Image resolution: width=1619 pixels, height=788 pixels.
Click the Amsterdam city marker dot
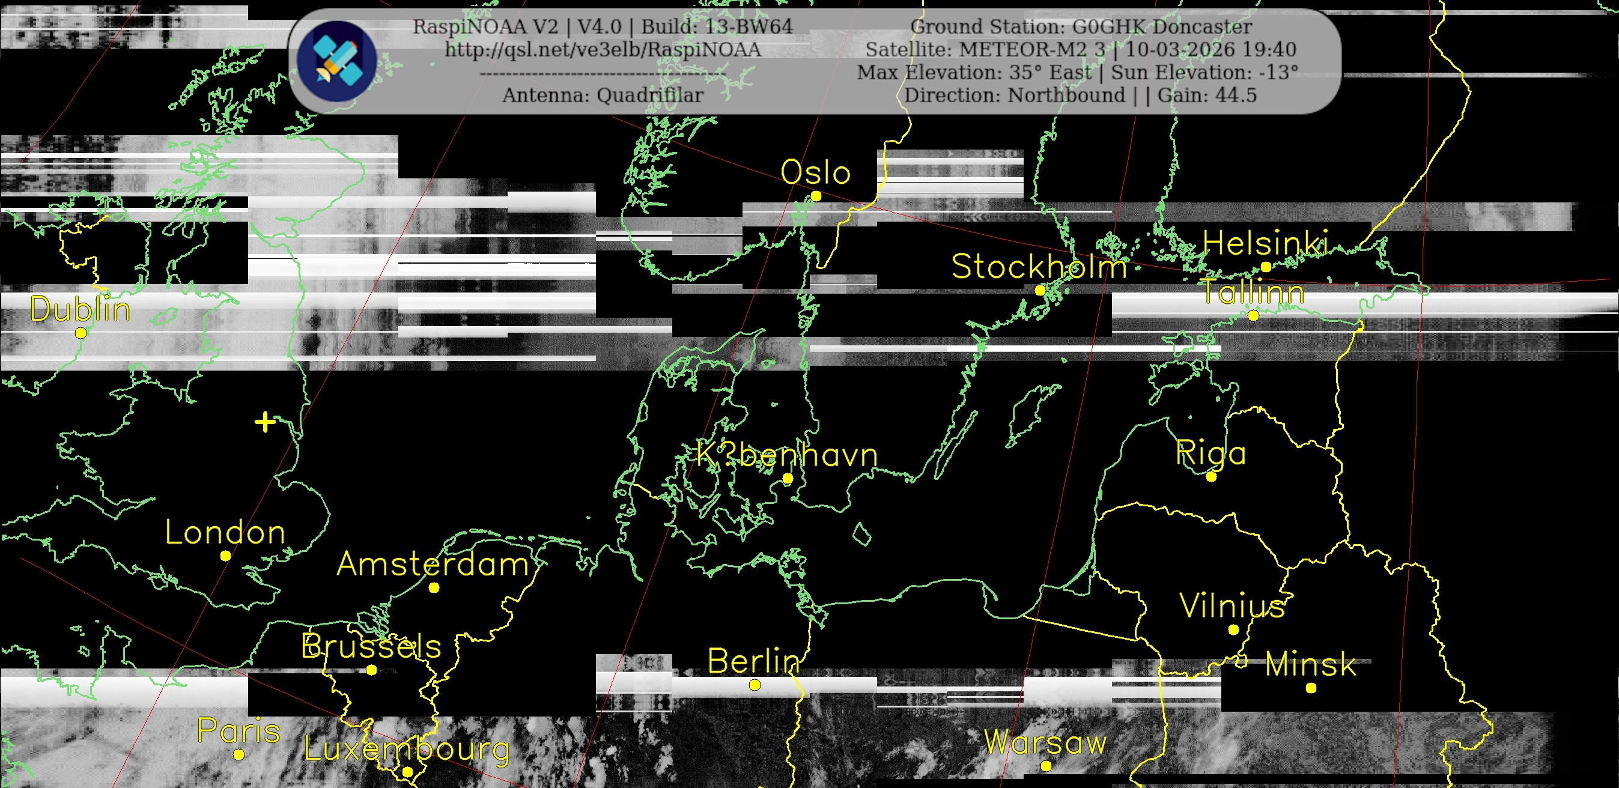pyautogui.click(x=434, y=587)
